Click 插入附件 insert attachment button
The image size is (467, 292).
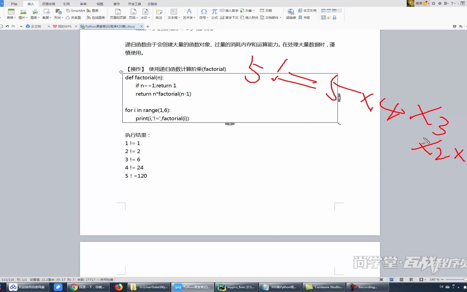[249, 18]
